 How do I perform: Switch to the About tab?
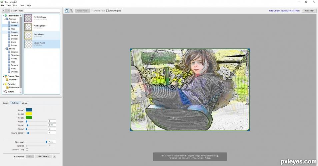[25, 103]
